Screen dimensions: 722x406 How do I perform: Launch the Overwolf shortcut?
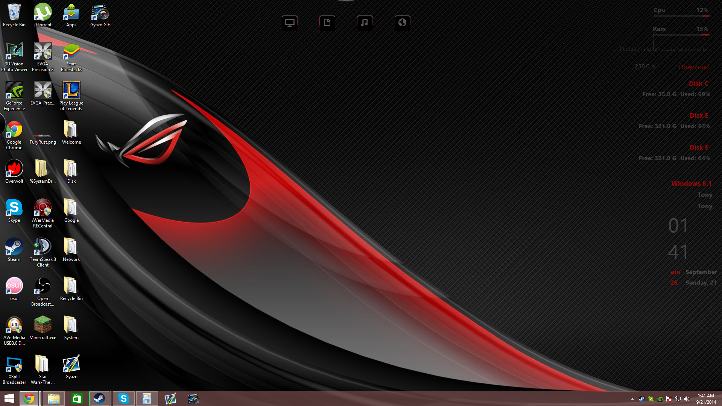click(14, 171)
